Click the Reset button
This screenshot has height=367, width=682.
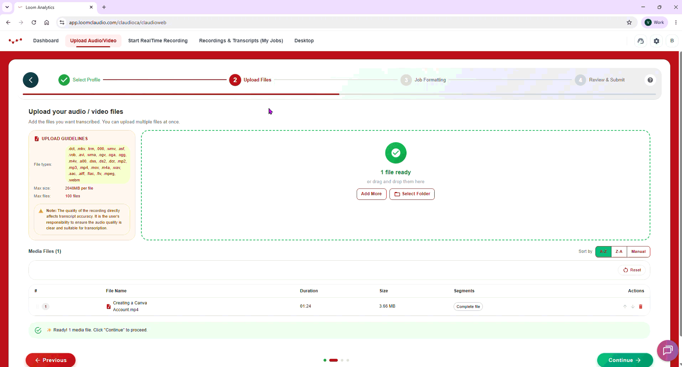tap(632, 270)
